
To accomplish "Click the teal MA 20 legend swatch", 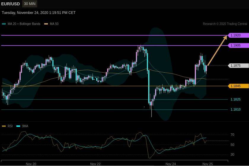I will coord(4,24).
